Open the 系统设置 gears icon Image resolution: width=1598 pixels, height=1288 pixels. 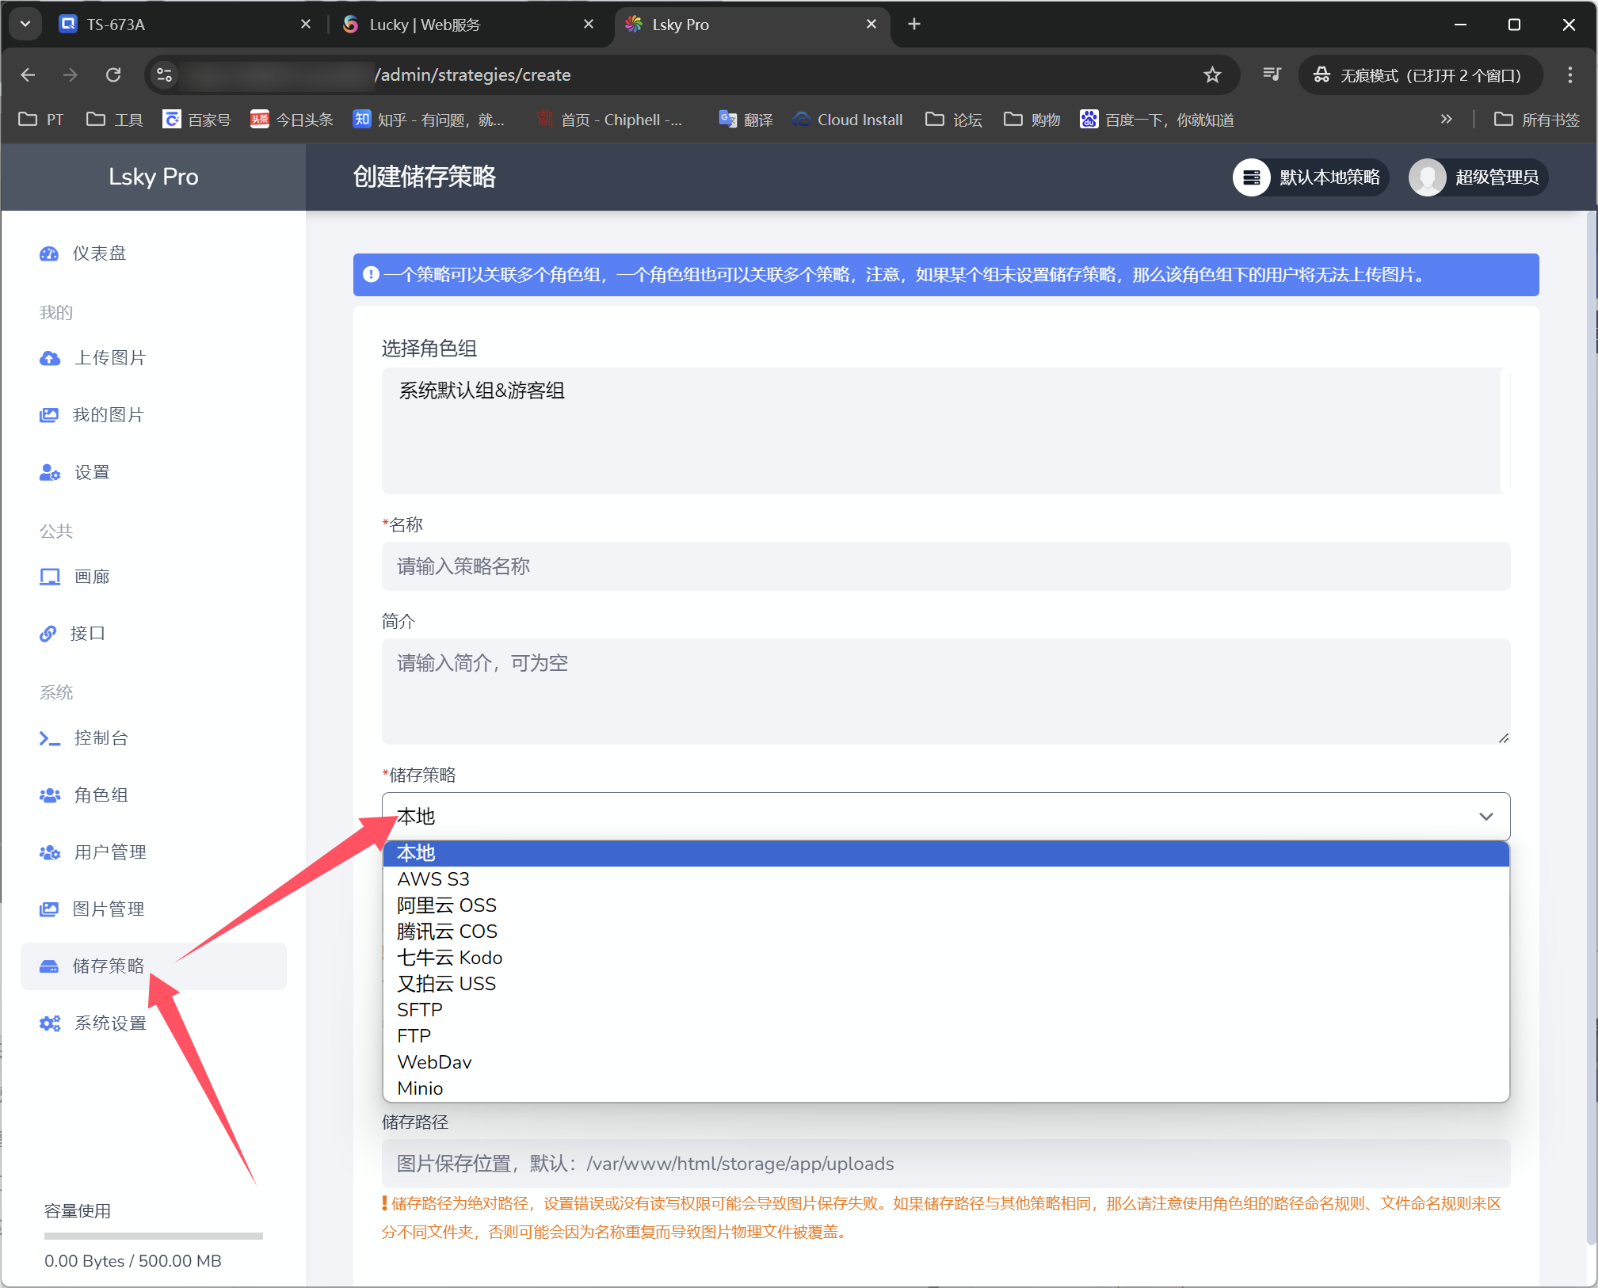pos(50,1023)
